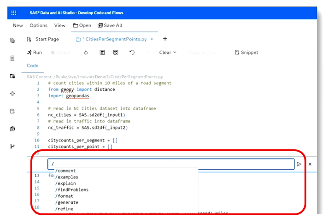
Task: Open the Snippets sidebar icon
Action: click(x=12, y=111)
